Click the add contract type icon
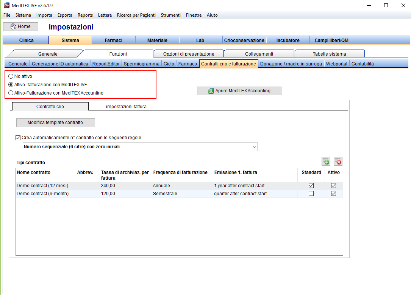The width and height of the screenshot is (411, 295). click(x=326, y=161)
